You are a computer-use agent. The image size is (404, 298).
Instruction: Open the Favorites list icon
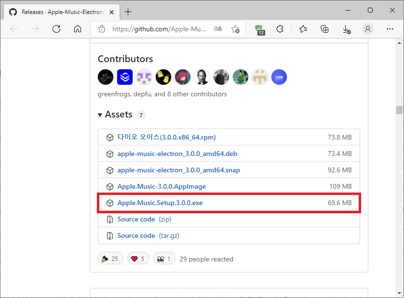303,29
